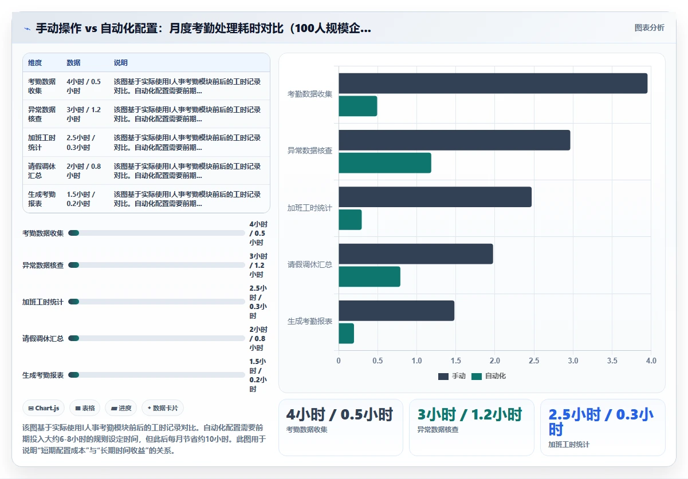Click the 维度 table column header
688x479 pixels.
coord(35,63)
